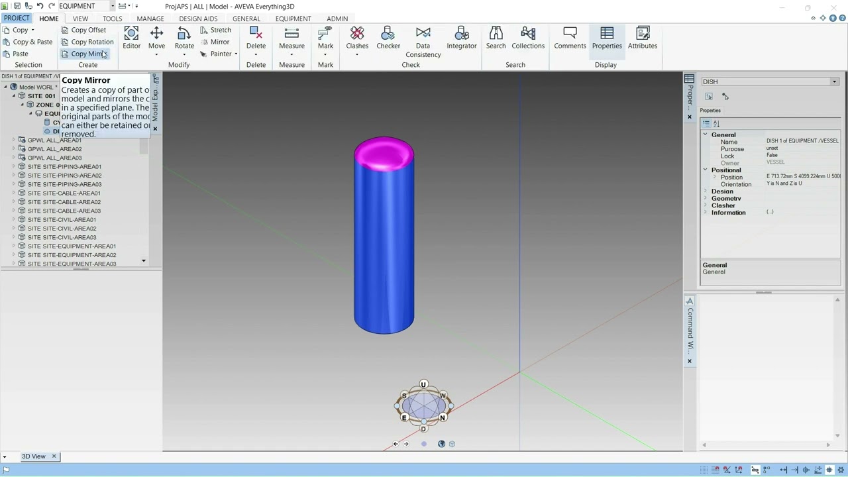This screenshot has width=848, height=477.
Task: Open the Measure tool
Action: point(291,38)
